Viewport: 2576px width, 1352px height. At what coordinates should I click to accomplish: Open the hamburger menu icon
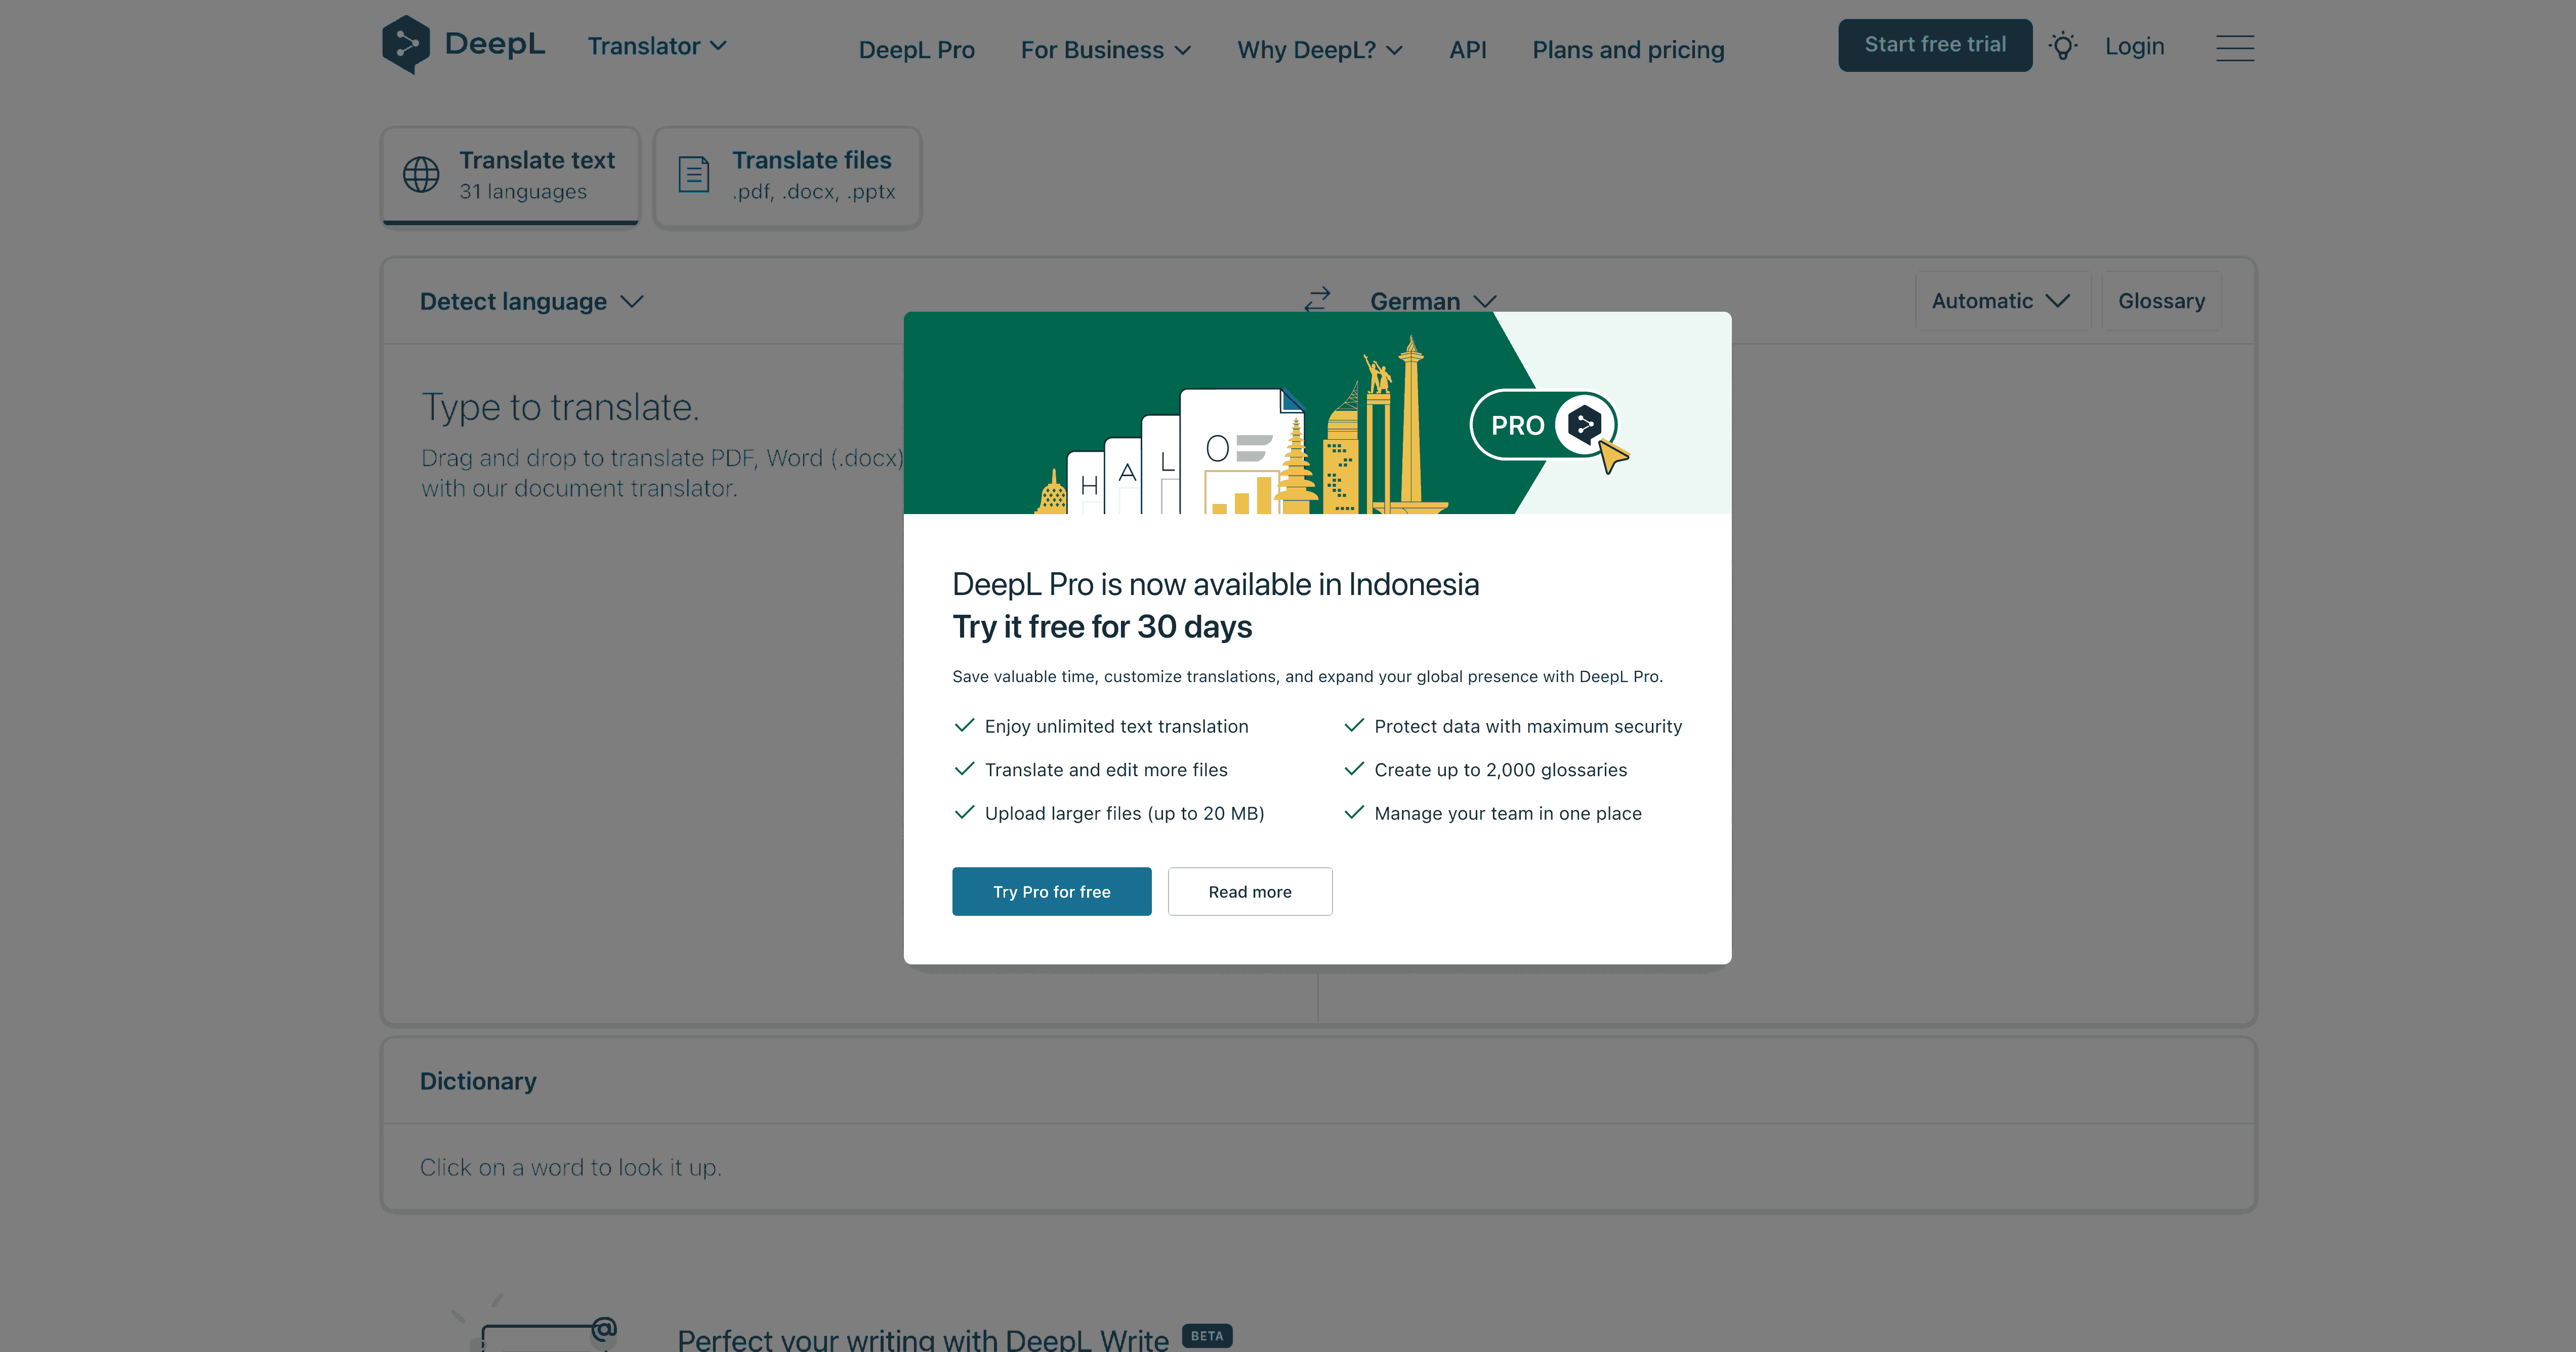[2234, 47]
